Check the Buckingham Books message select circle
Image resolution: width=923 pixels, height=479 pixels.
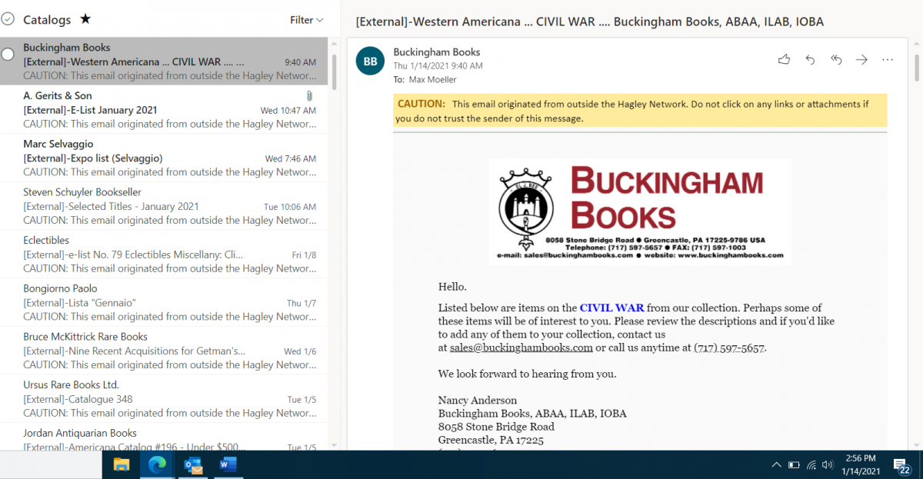click(x=8, y=54)
